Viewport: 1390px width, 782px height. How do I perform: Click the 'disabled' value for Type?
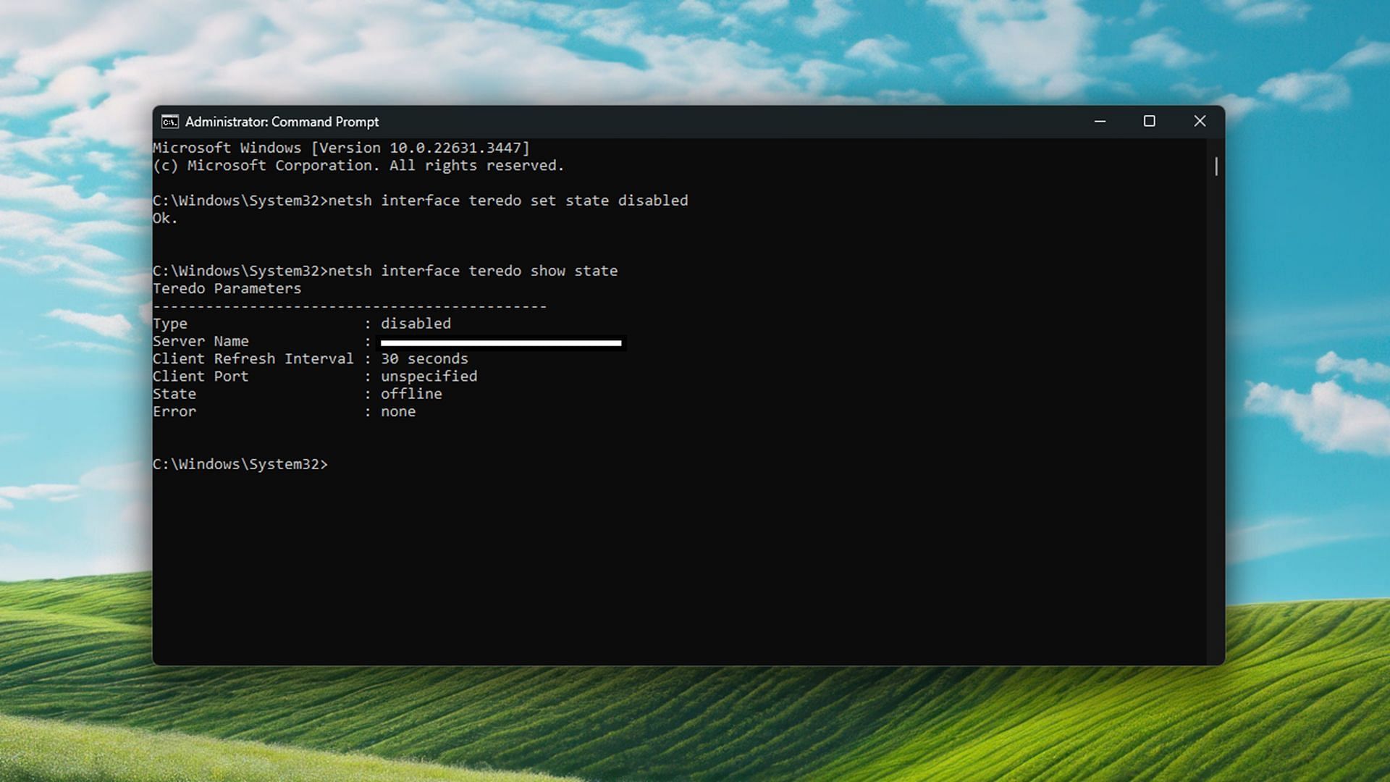click(x=416, y=324)
